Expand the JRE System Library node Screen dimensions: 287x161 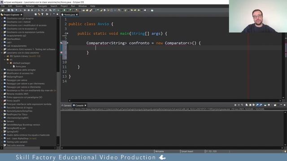(x=5, y=56)
